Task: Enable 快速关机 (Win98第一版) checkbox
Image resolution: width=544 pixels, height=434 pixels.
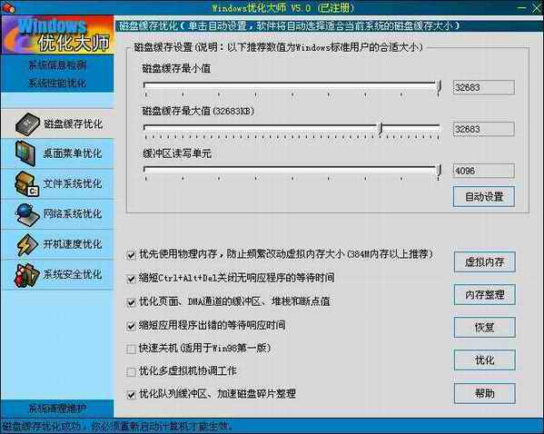Action: click(131, 349)
